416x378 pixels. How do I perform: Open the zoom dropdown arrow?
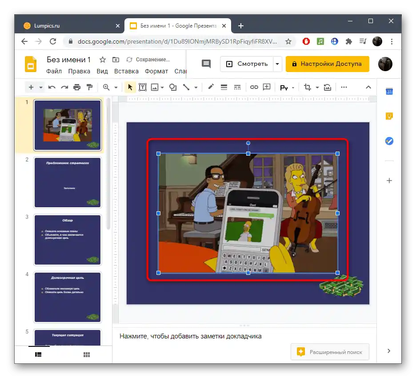tap(116, 88)
